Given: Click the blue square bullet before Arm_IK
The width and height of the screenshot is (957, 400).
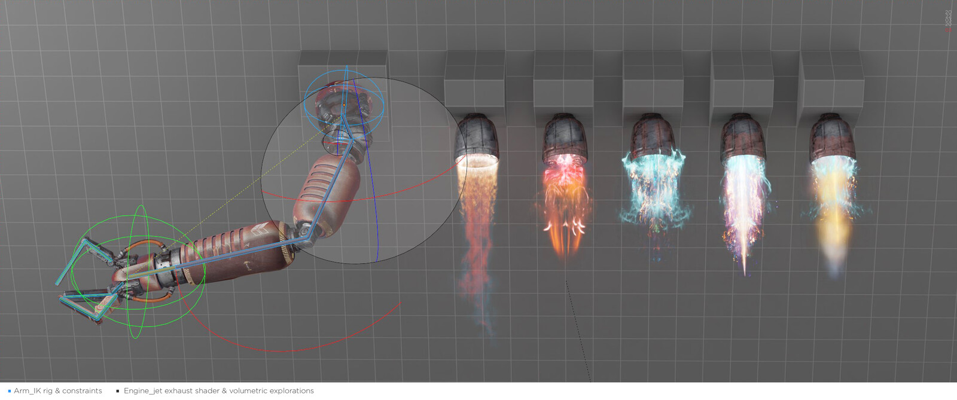Looking at the screenshot, I should click(x=10, y=391).
